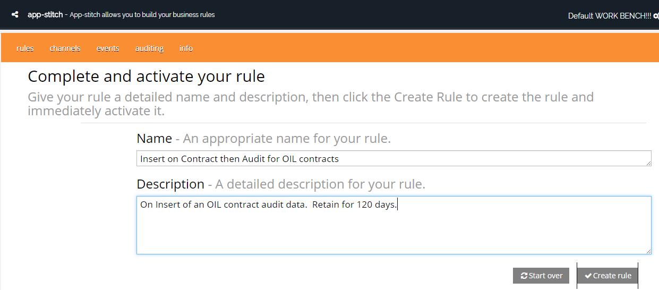The height and width of the screenshot is (290, 659).
Task: Select the info menu item
Action: point(186,48)
